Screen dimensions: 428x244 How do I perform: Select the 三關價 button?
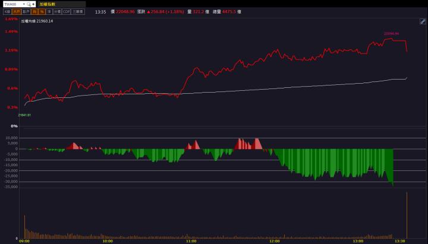point(78,11)
